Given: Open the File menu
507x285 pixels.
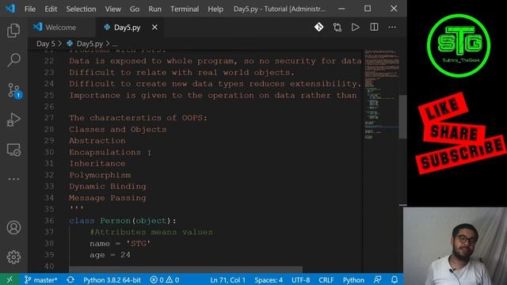Looking at the screenshot, I should (30, 9).
